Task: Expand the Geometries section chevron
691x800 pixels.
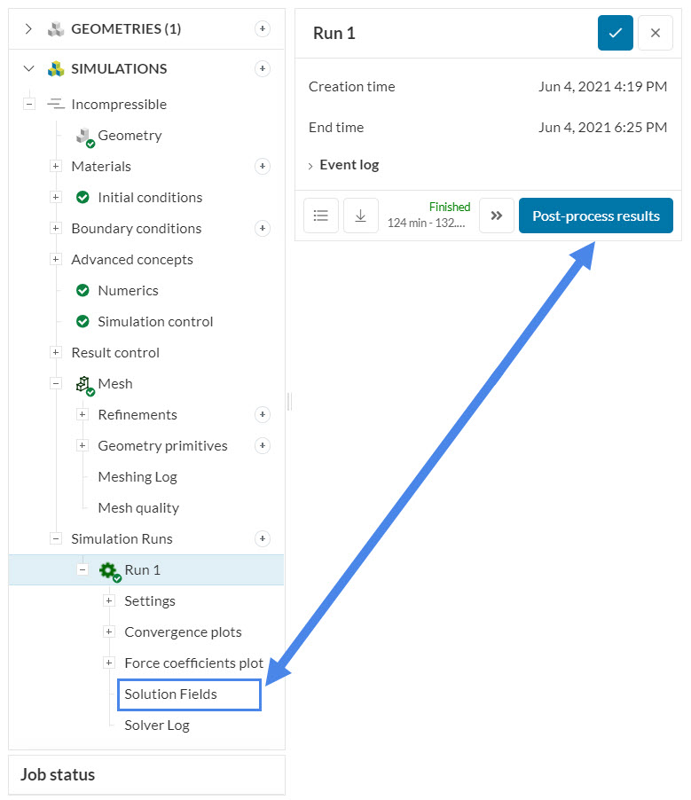Action: pos(28,29)
